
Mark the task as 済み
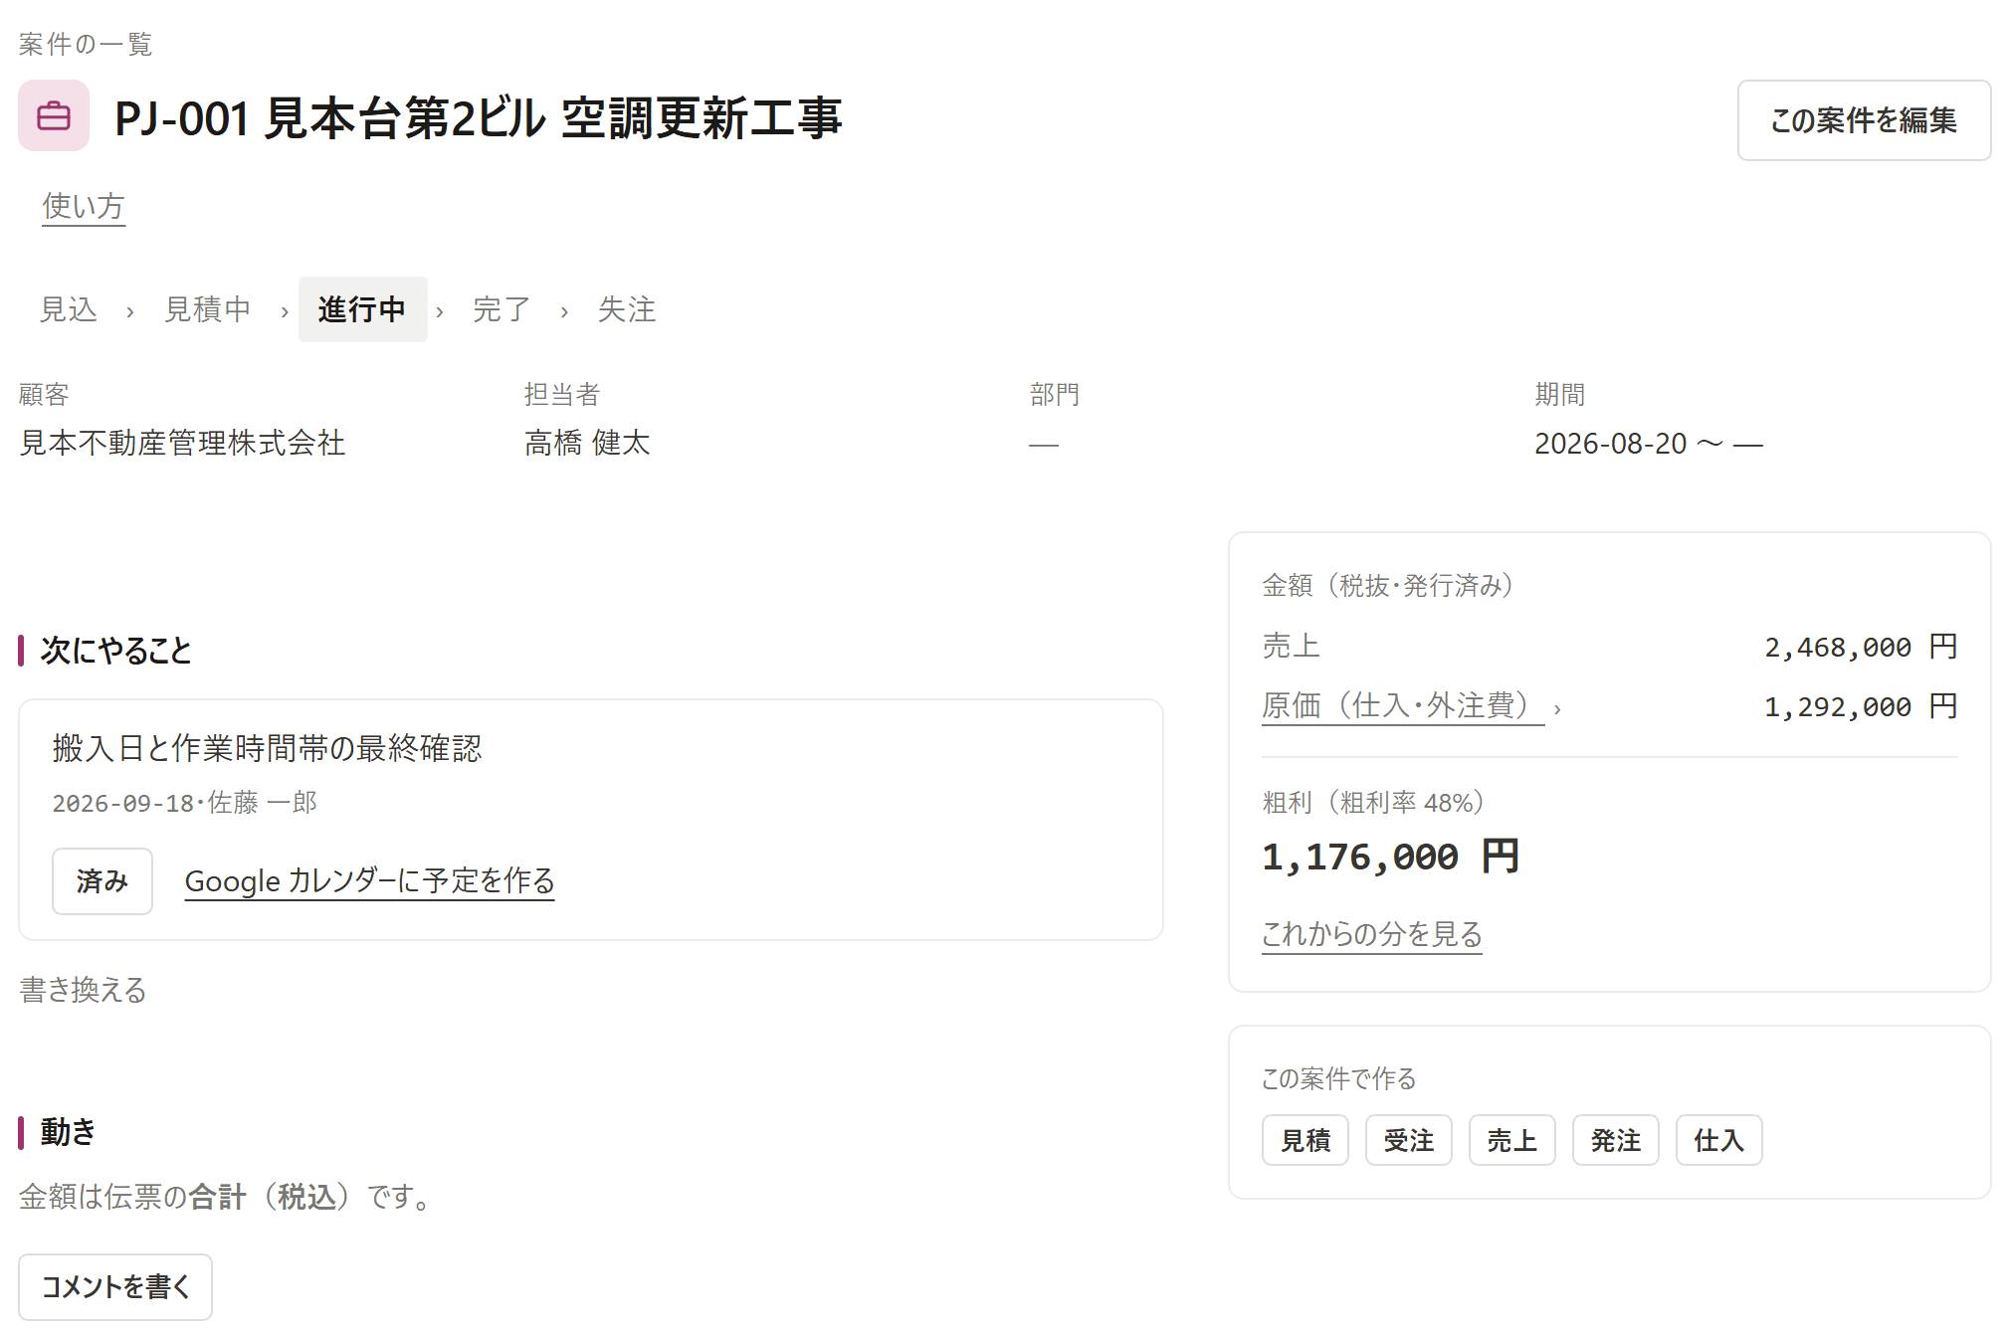coord(102,881)
